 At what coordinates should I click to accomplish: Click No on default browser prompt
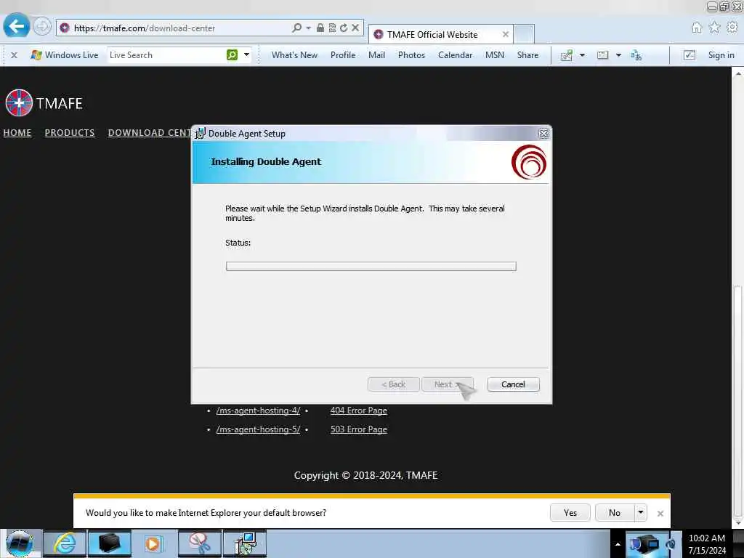pos(615,512)
